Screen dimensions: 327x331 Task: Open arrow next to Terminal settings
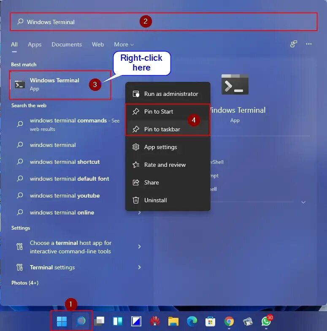(139, 267)
